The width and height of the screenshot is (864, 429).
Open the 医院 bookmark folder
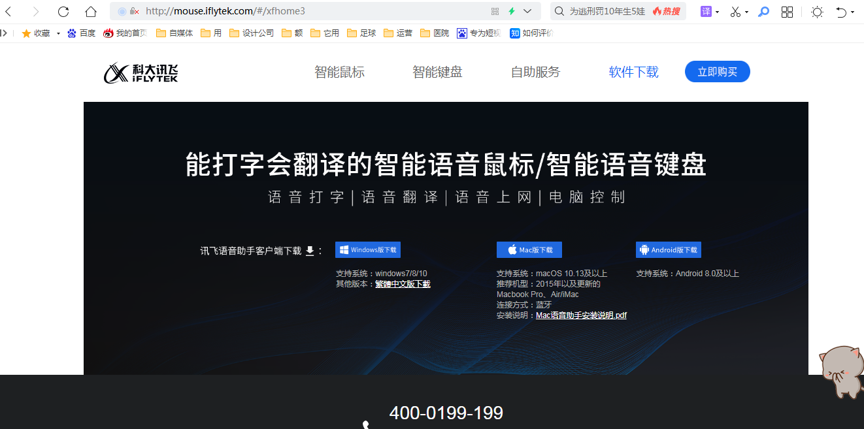435,33
